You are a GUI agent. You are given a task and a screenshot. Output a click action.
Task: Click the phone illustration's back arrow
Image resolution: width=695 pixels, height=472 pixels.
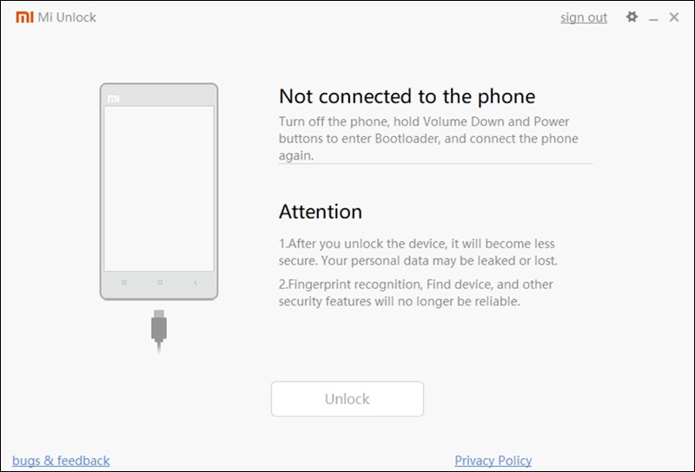point(195,282)
